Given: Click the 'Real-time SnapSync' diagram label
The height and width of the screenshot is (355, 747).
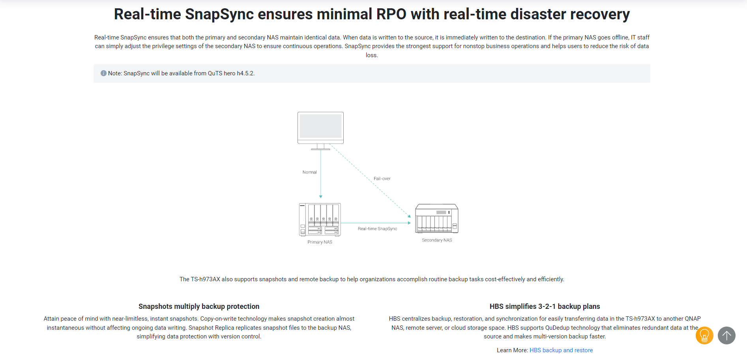Looking at the screenshot, I should coord(377,229).
